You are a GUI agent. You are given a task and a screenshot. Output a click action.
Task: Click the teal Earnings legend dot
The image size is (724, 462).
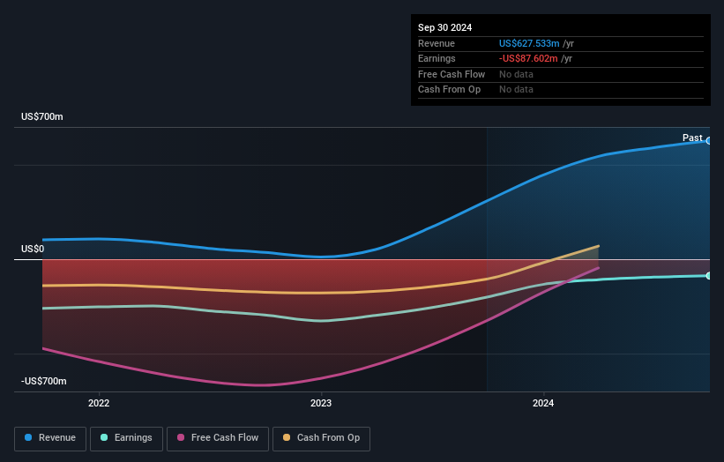click(104, 437)
